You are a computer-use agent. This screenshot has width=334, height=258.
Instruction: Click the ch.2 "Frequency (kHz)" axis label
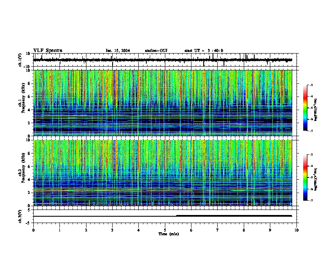23,168
